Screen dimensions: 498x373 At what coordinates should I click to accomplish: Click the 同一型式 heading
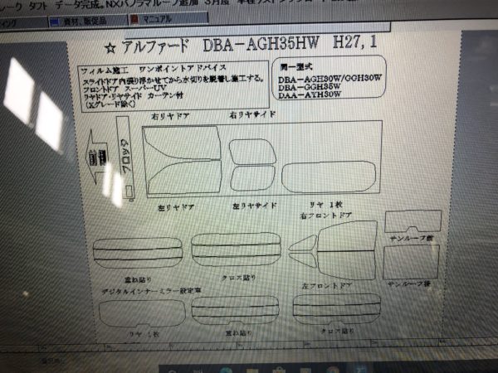point(295,67)
